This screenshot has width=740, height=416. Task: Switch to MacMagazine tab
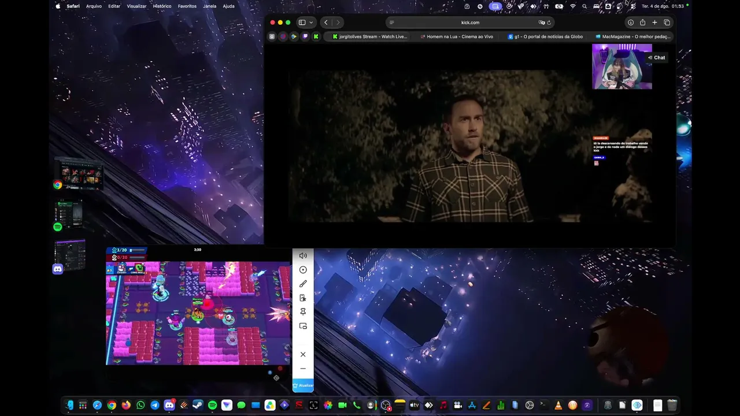coord(632,36)
